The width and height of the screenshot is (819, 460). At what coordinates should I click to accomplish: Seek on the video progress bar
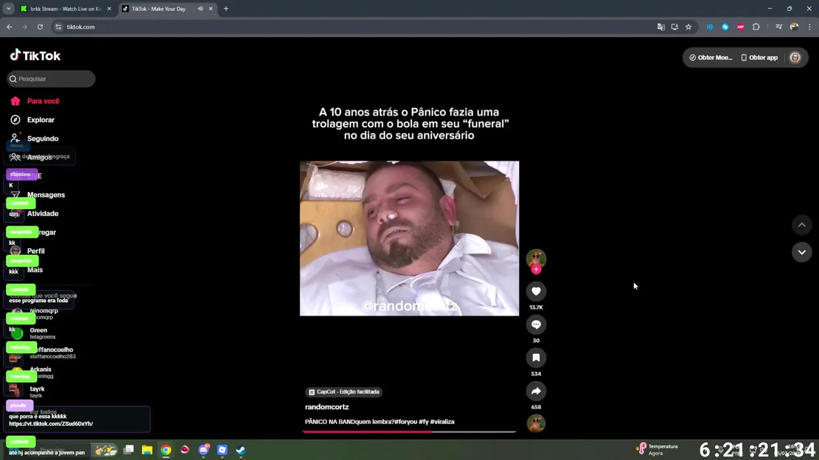point(409,432)
